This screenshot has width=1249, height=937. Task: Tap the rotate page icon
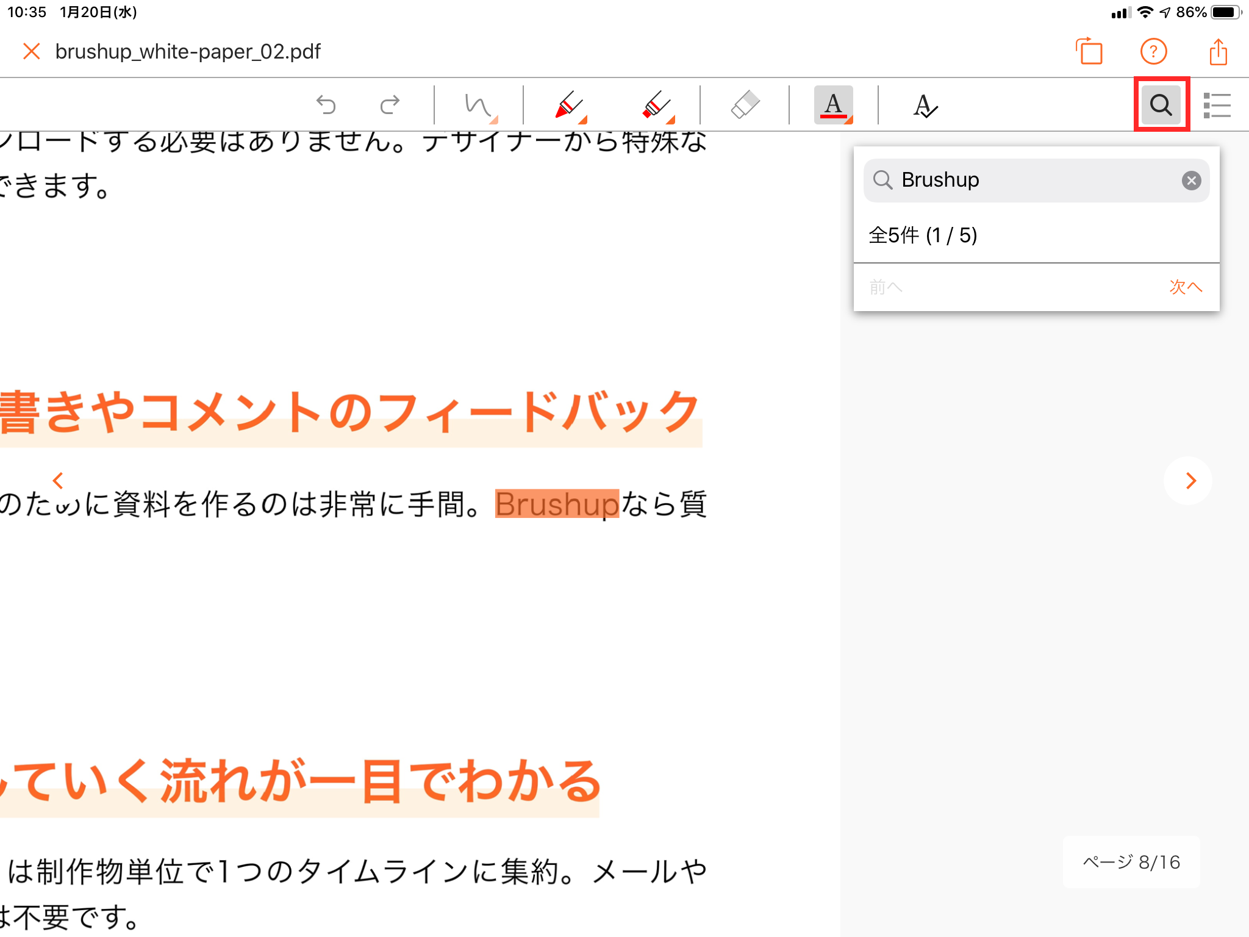1090,52
